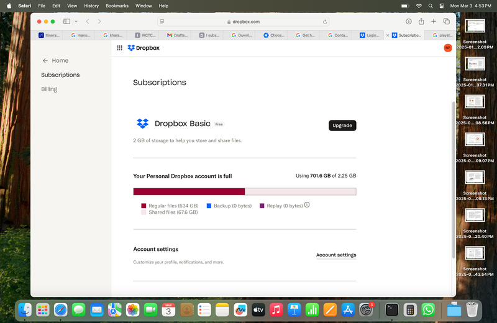Open Photos from the Dock
The width and height of the screenshot is (497, 323).
click(132, 310)
